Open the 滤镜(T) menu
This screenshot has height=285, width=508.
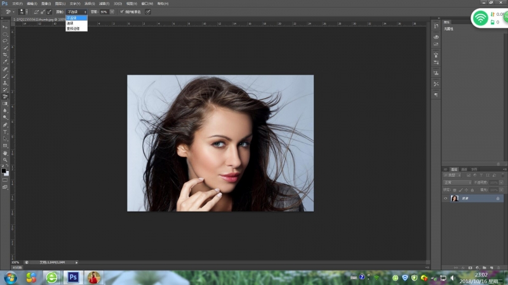click(x=103, y=3)
